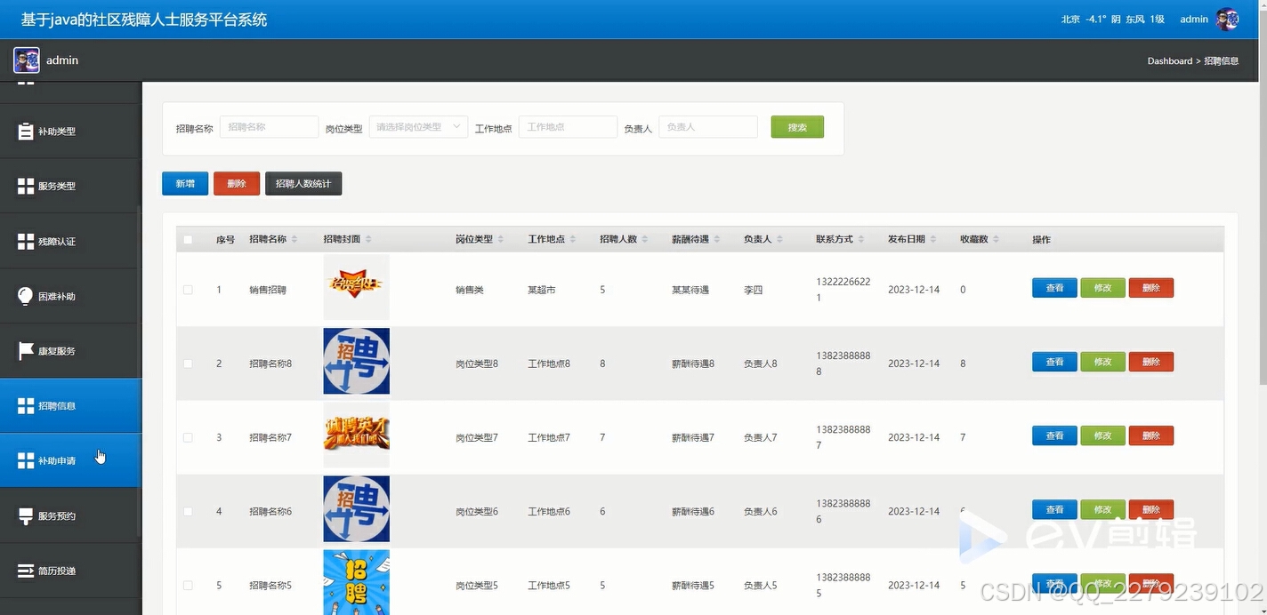Screen dimensions: 1267x615
Task: Open the 岗位类型 dropdown selector
Action: coord(418,126)
